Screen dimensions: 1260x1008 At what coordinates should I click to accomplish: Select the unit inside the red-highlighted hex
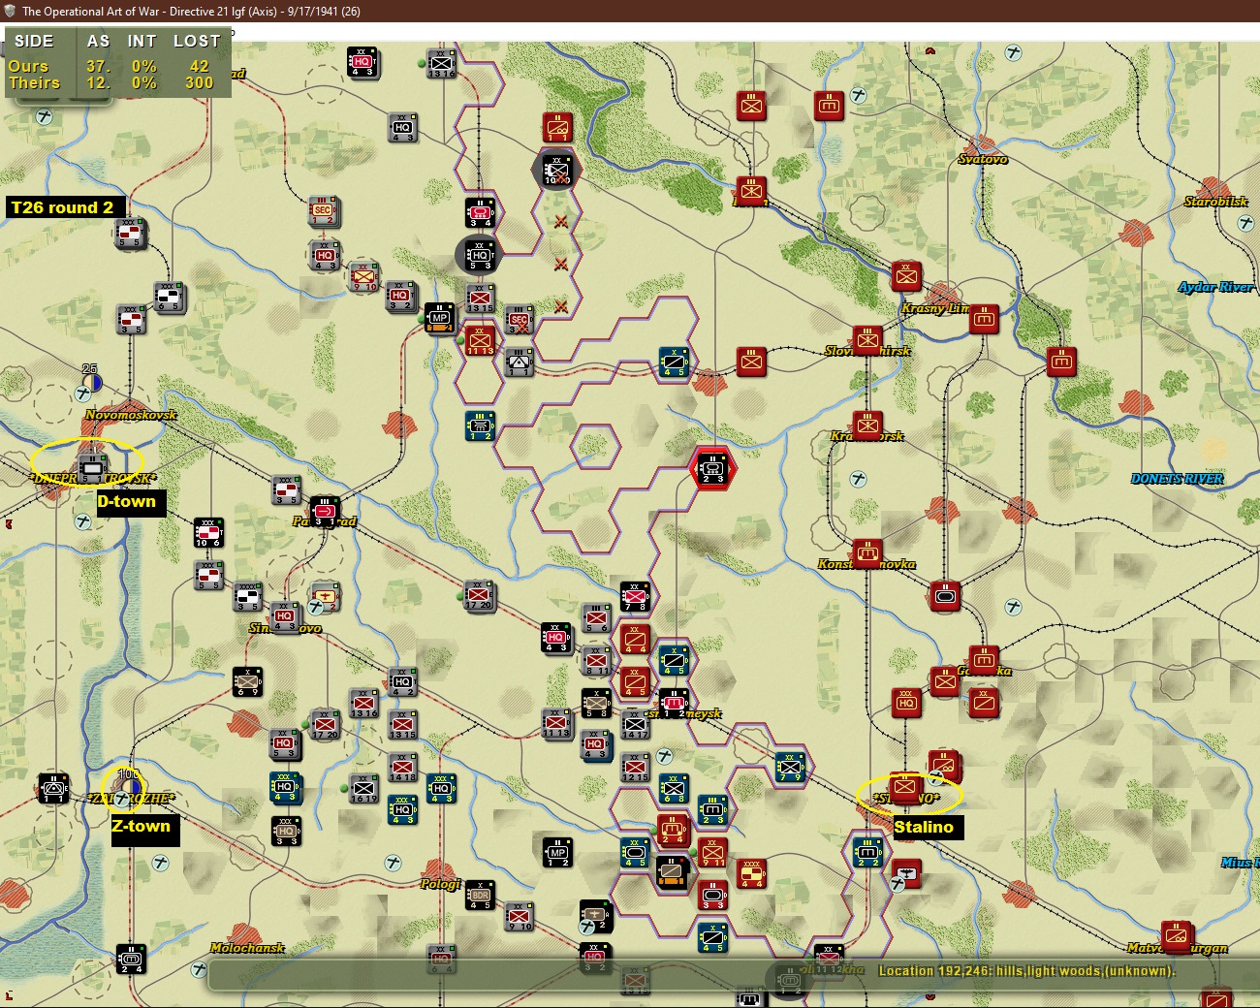[712, 467]
